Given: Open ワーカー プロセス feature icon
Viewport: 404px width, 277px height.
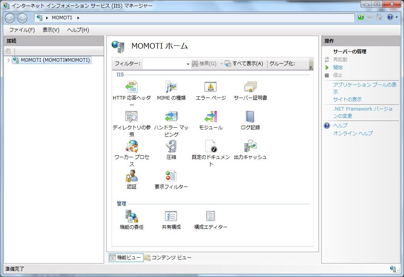Looking at the screenshot, I should tap(132, 146).
